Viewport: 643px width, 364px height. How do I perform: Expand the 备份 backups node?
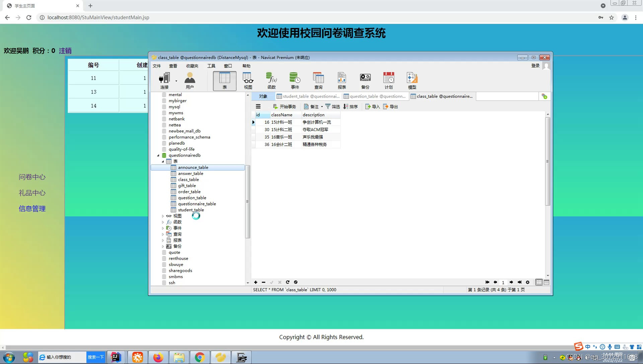tap(163, 247)
